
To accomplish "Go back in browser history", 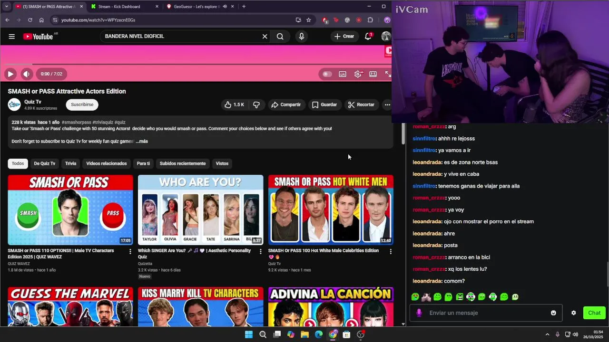I will 7,20.
